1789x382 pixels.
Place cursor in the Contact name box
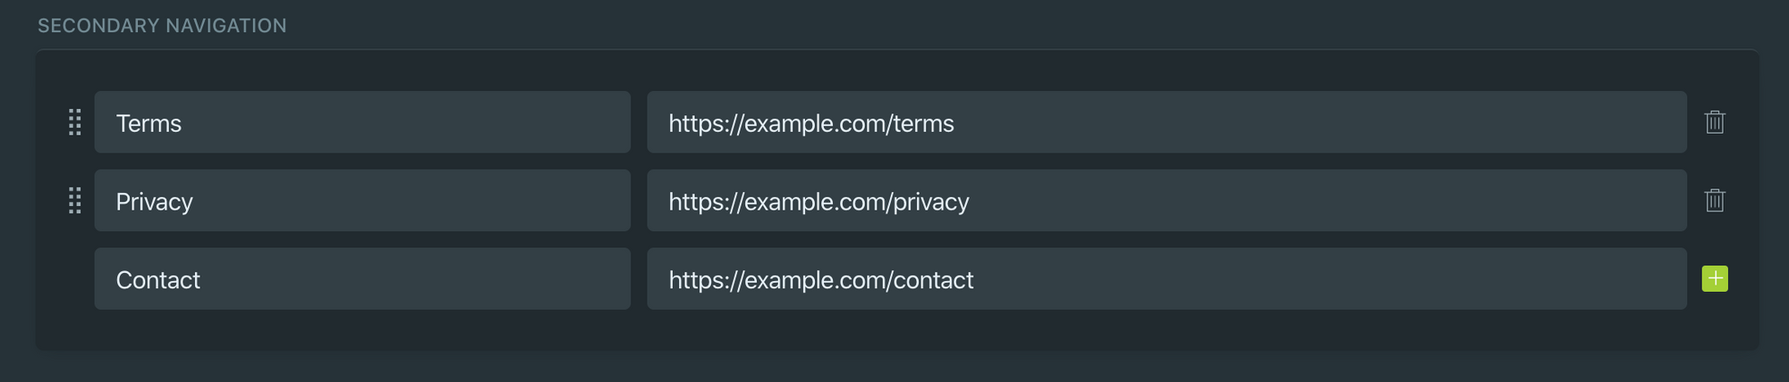(x=362, y=279)
